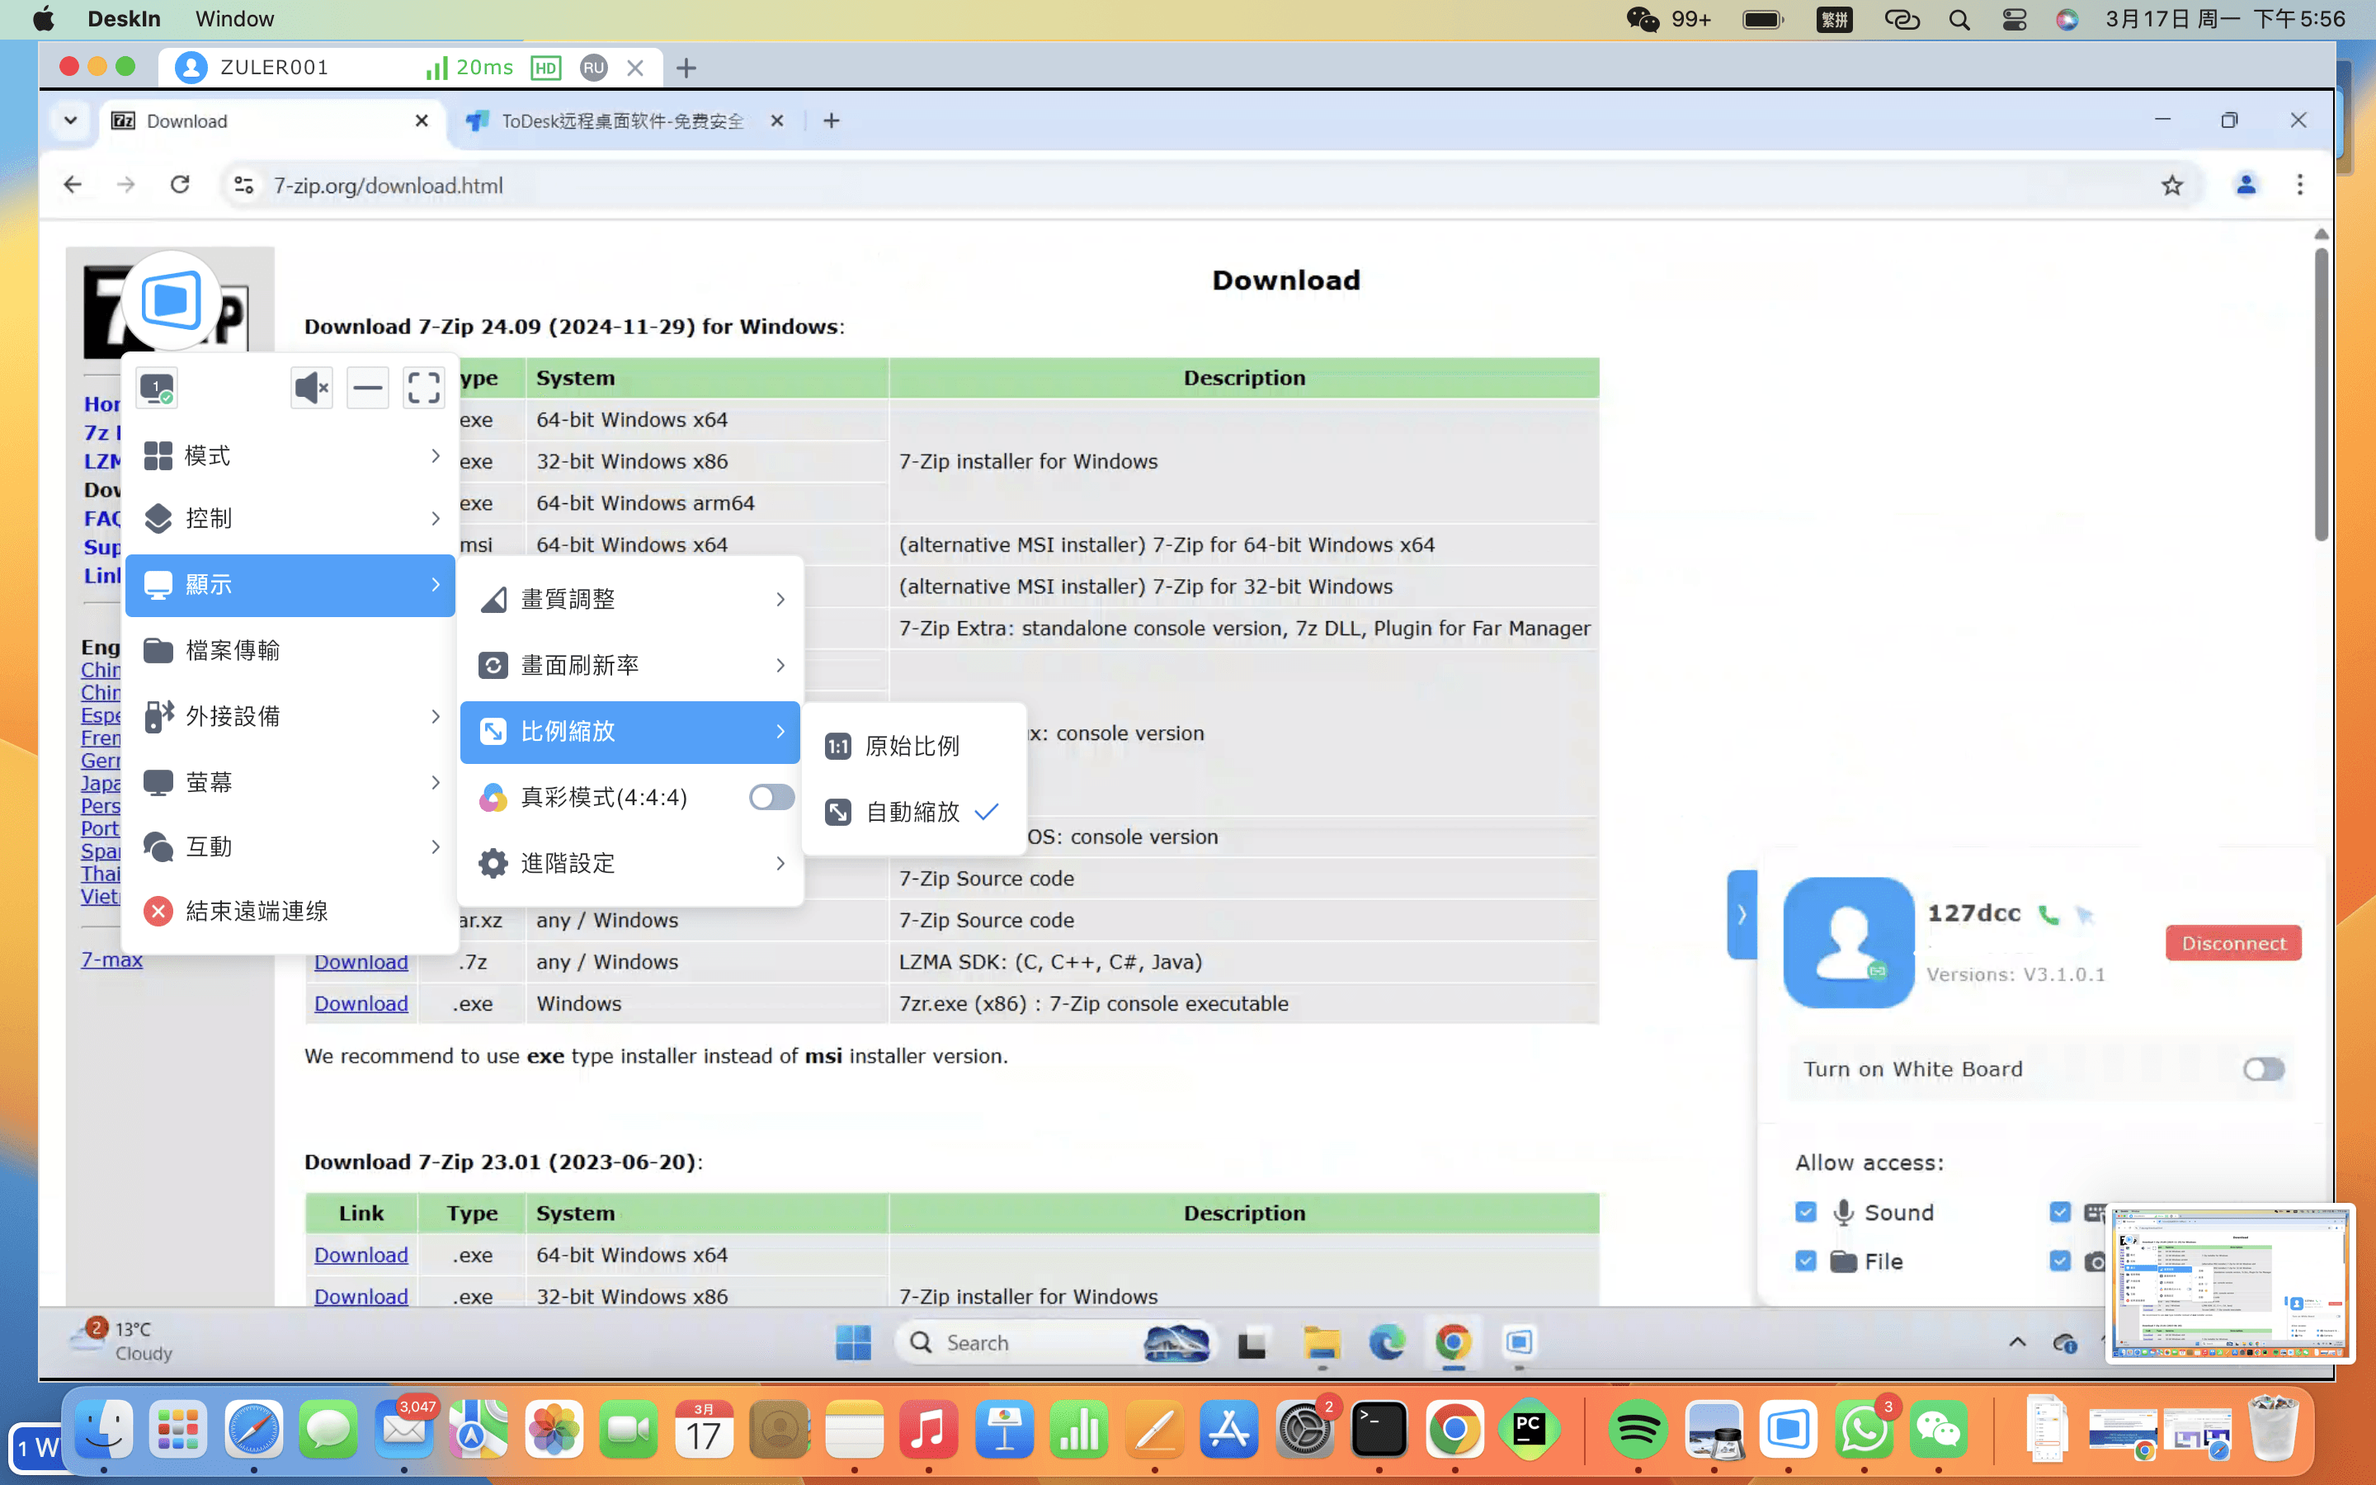Open Chrome three-dot menu
The width and height of the screenshot is (2376, 1485).
pyautogui.click(x=2299, y=185)
